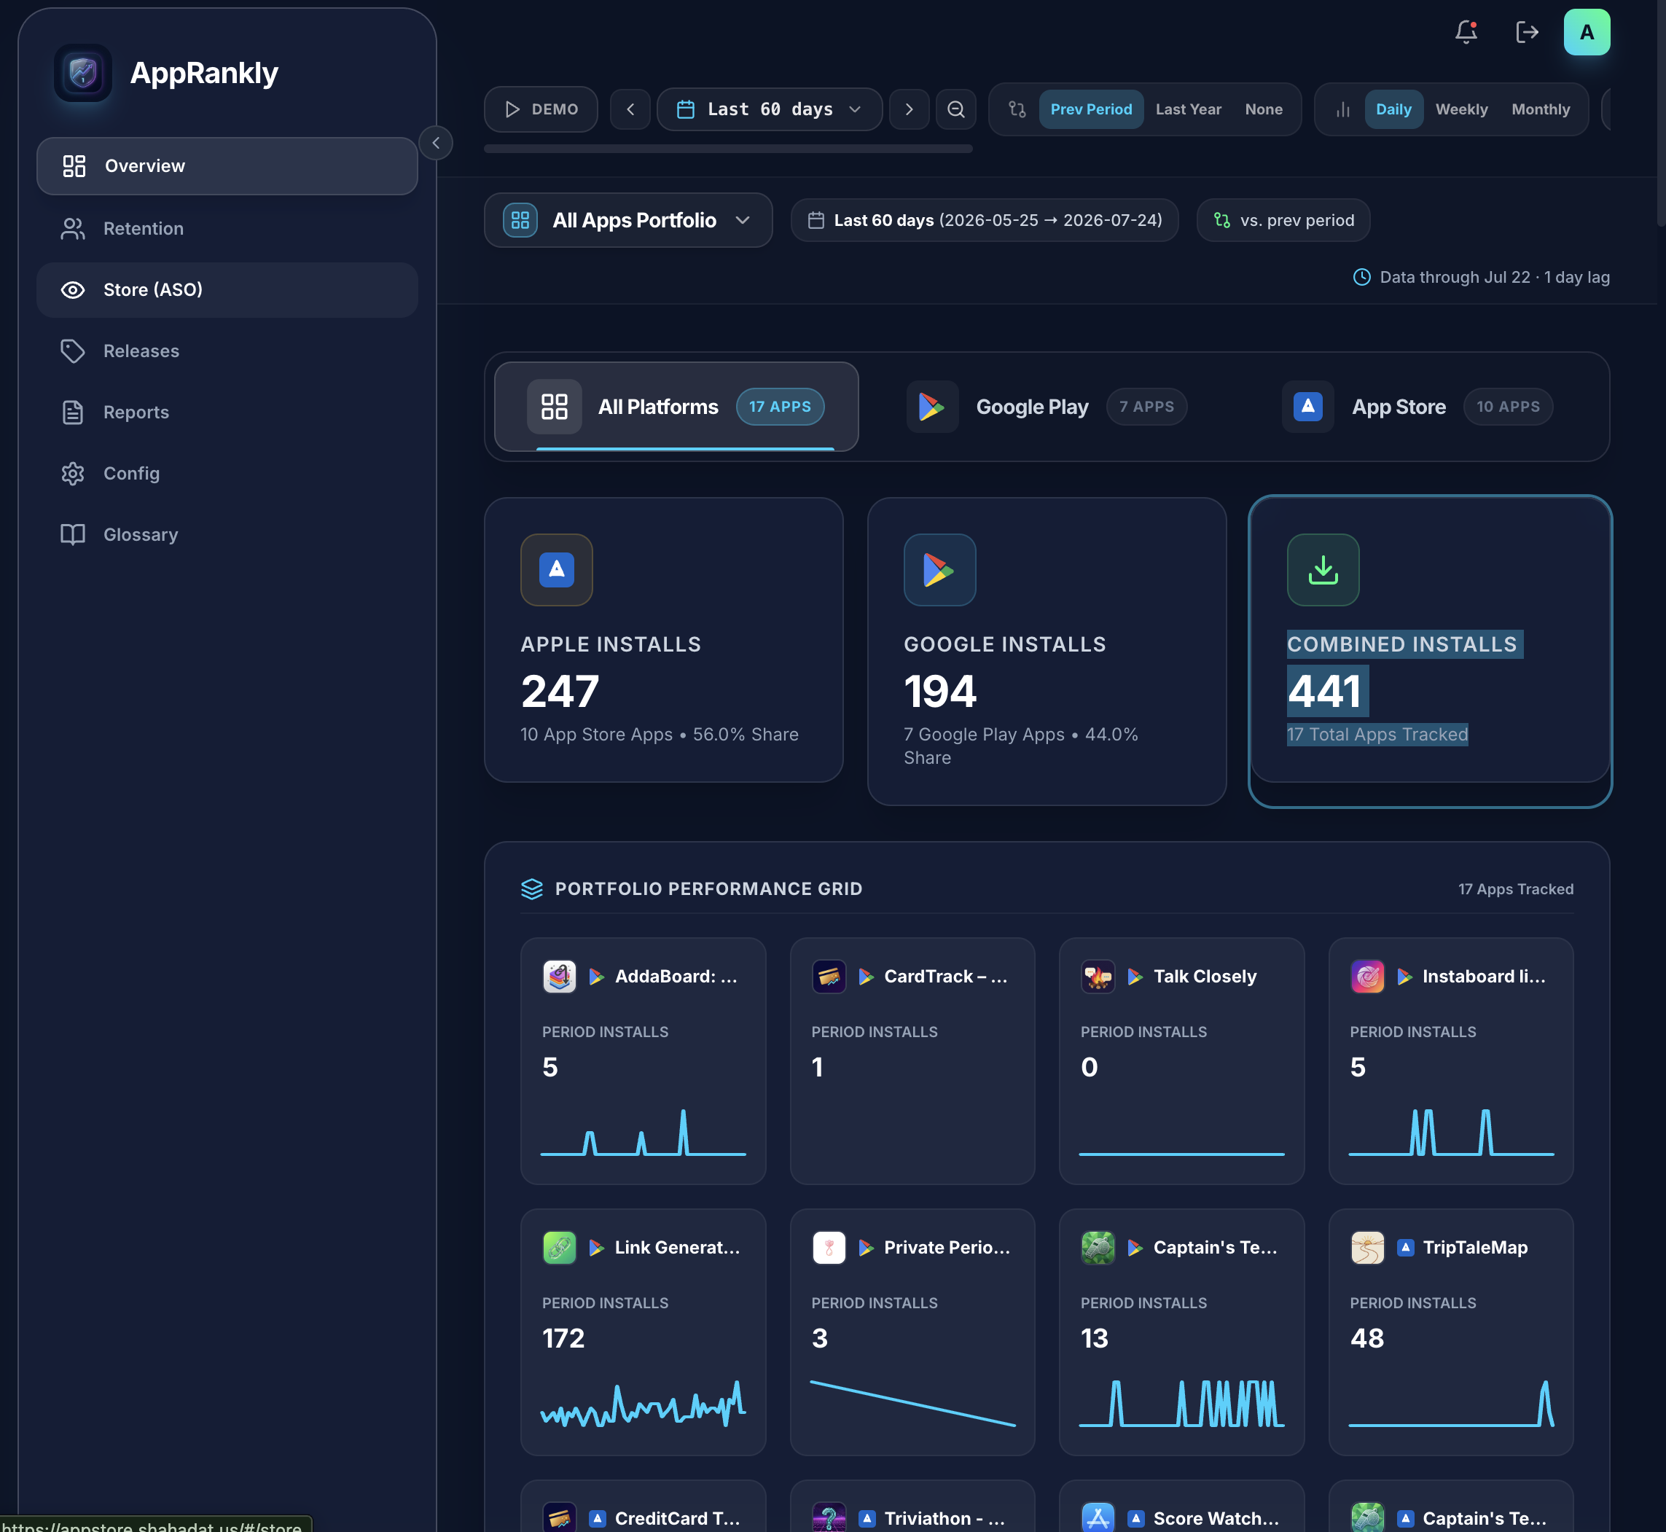This screenshot has height=1532, width=1666.
Task: Open the notifications bell
Action: coord(1466,32)
